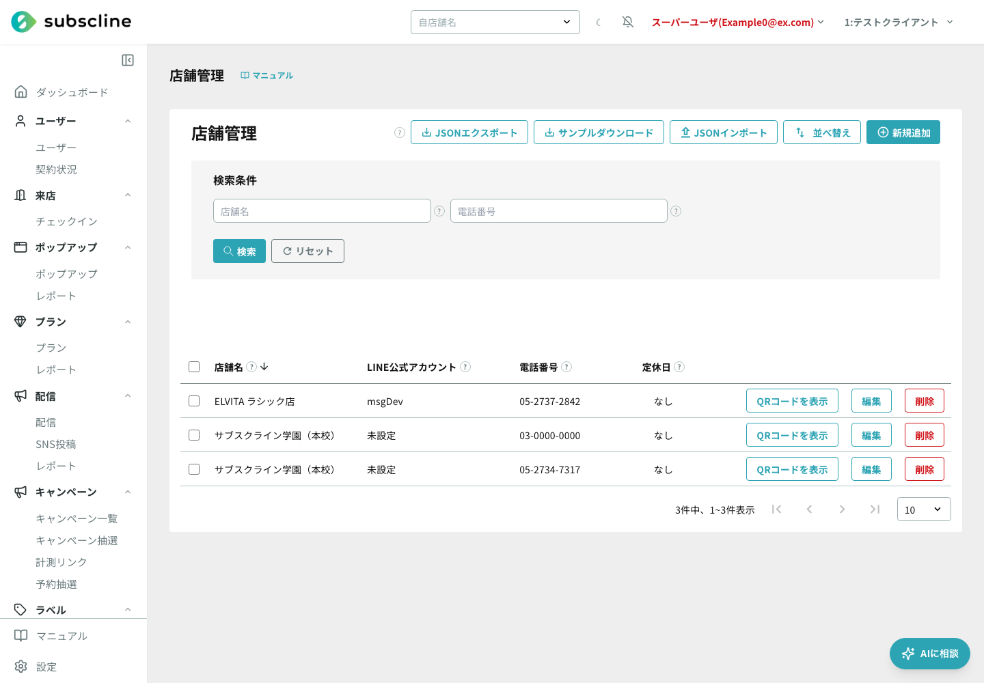Open the スーパーユーザ account dropdown
The height and width of the screenshot is (683, 984).
738,22
